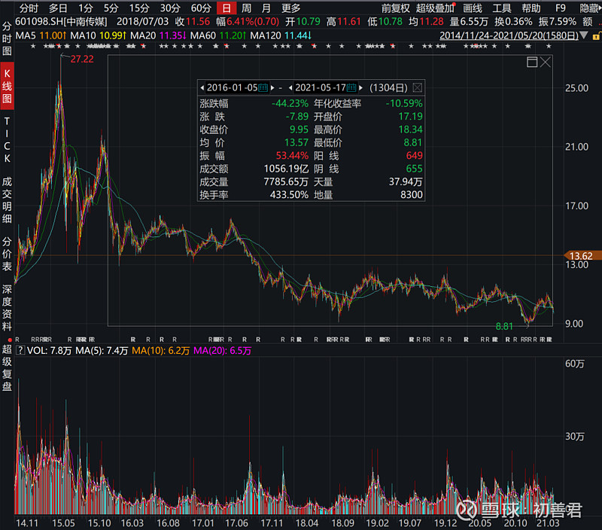The width and height of the screenshot is (602, 530).
Task: Step end date 2021-05-17 one day back
Action: (290, 87)
